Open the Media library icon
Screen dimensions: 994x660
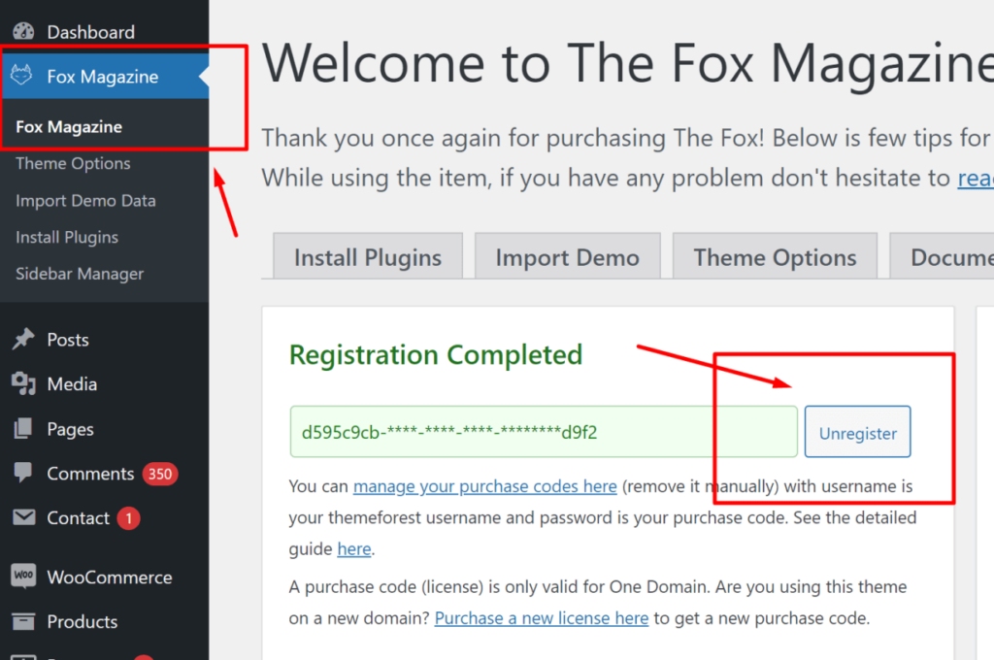[23, 383]
